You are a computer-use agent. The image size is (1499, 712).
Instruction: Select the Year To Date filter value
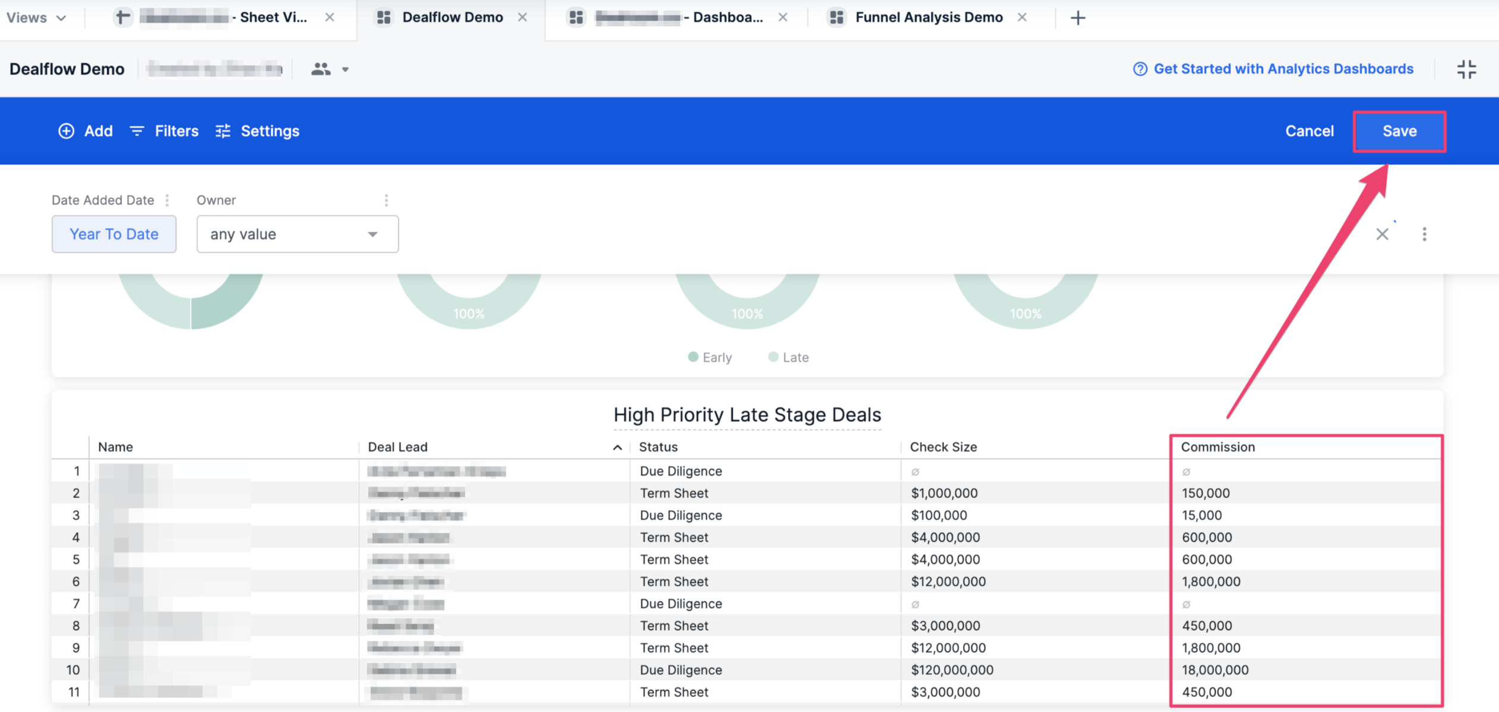click(x=114, y=234)
